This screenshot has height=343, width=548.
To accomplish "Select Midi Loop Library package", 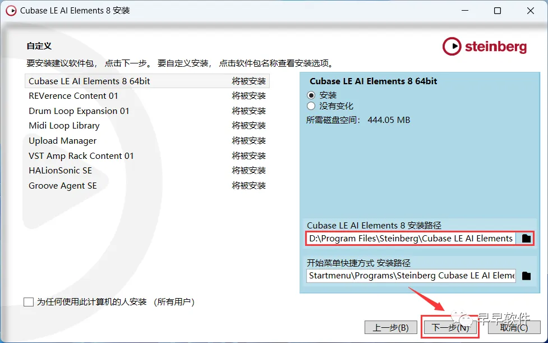I will [147, 126].
